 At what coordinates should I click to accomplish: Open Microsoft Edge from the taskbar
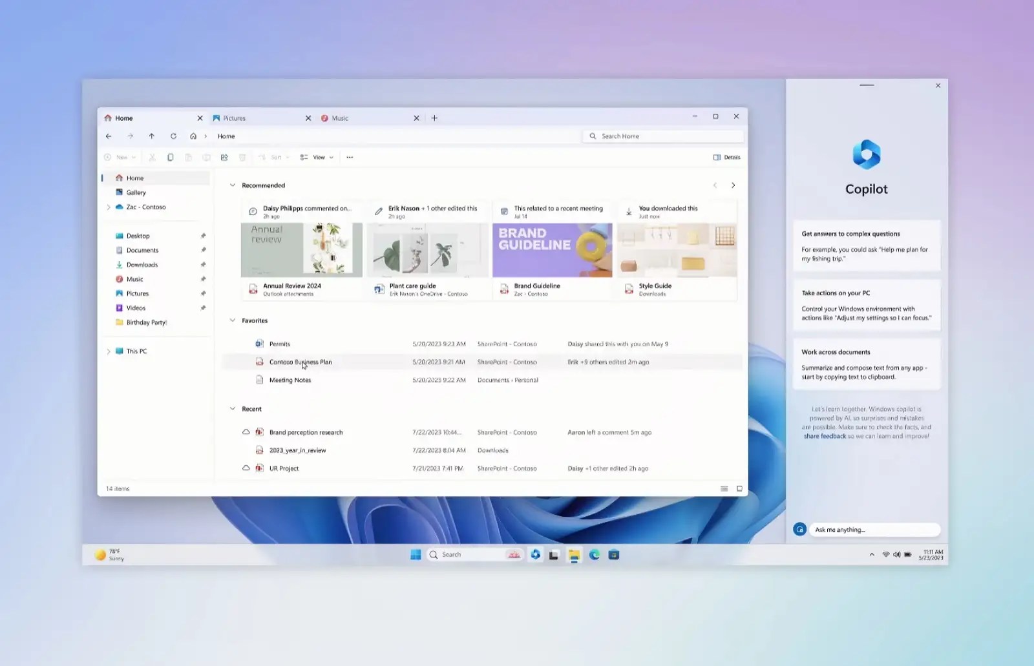[x=594, y=554]
